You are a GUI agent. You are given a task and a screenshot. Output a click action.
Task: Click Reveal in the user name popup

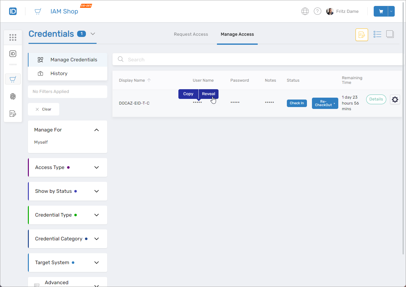point(208,94)
